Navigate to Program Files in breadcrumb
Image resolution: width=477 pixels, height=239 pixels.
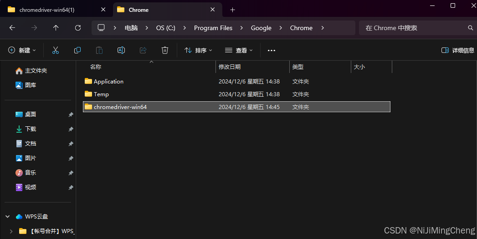(213, 28)
